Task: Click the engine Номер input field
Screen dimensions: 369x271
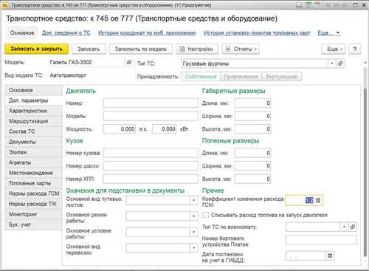Action: [151, 103]
